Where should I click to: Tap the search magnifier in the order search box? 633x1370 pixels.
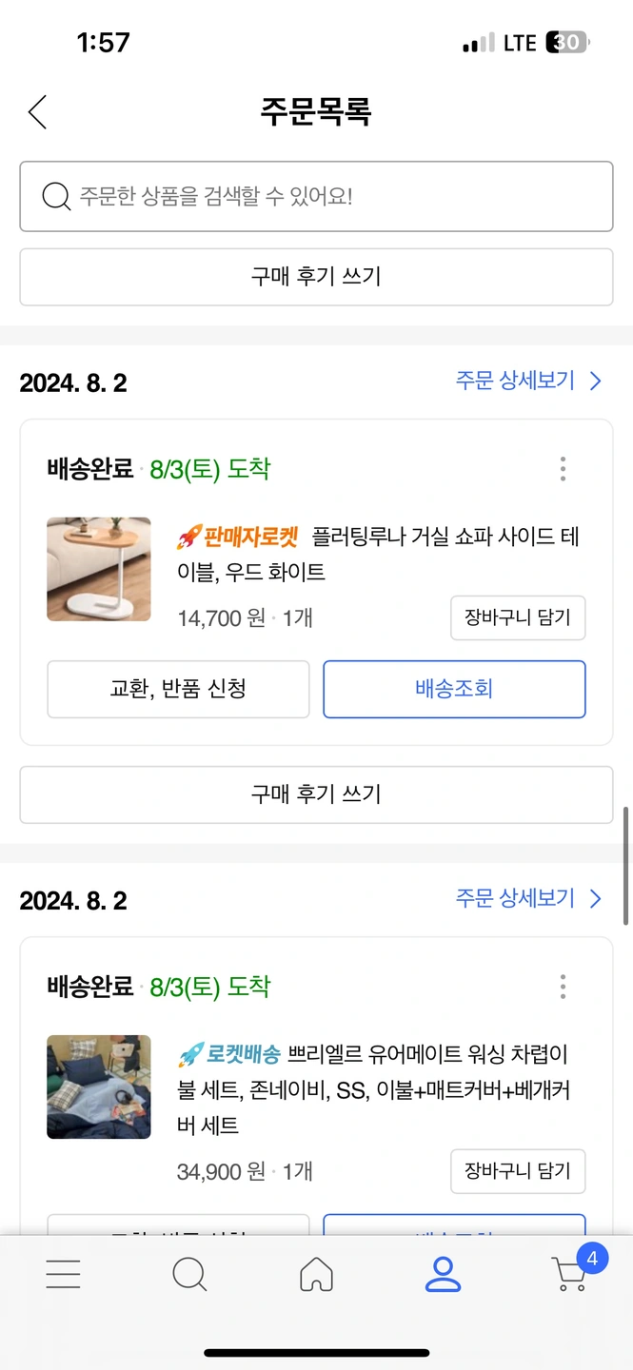(56, 197)
